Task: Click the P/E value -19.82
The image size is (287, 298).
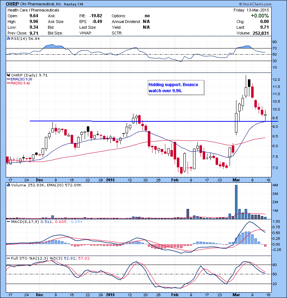Action: [x=96, y=16]
